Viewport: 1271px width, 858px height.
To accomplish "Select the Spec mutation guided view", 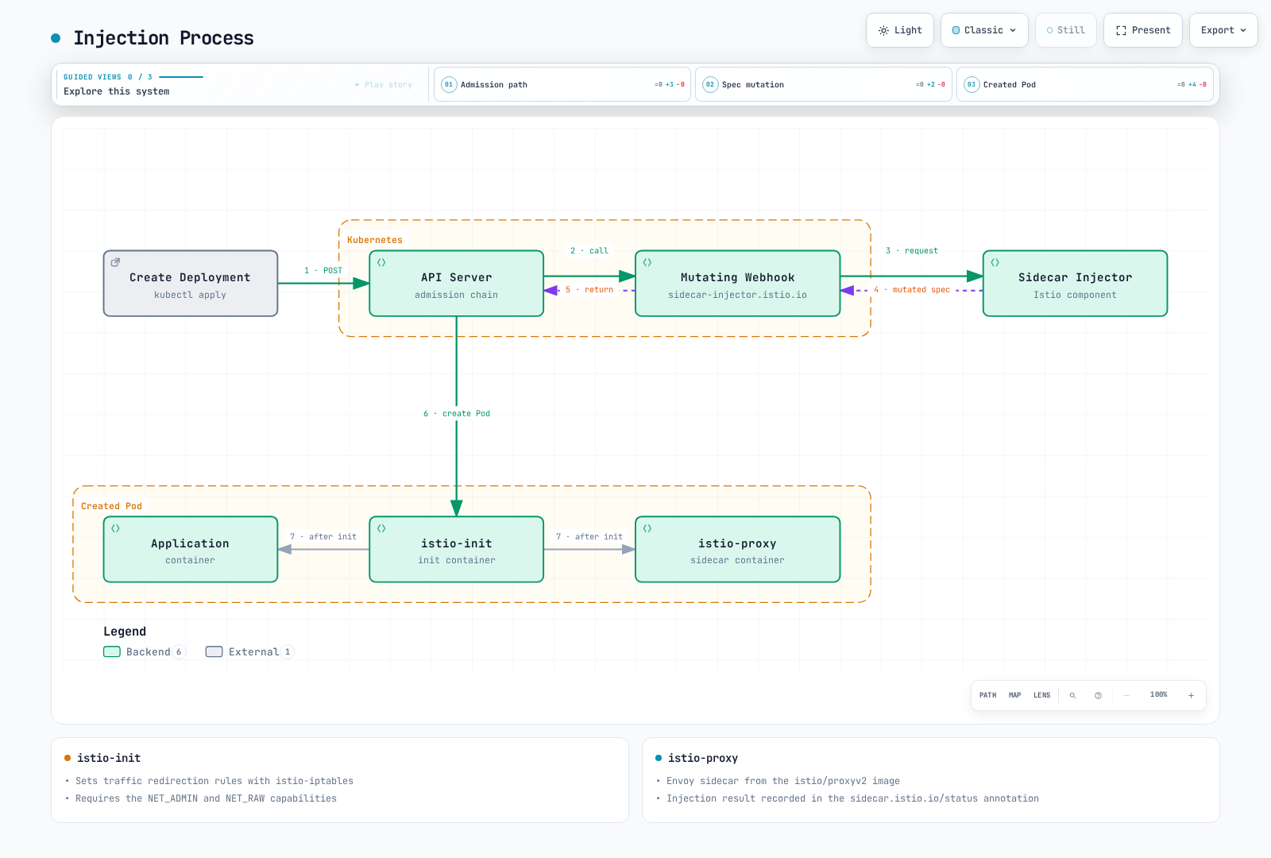I will pos(824,84).
